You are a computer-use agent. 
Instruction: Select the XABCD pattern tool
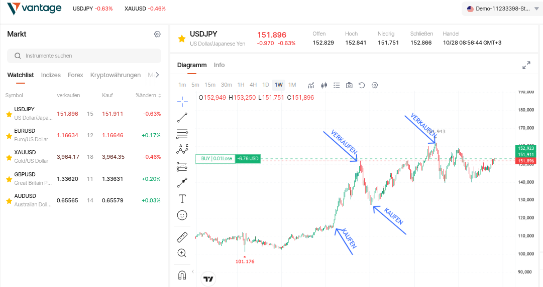tap(182, 149)
